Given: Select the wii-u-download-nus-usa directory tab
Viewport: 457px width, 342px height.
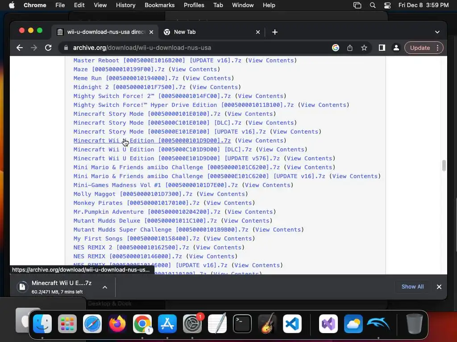Looking at the screenshot, I should click(105, 32).
